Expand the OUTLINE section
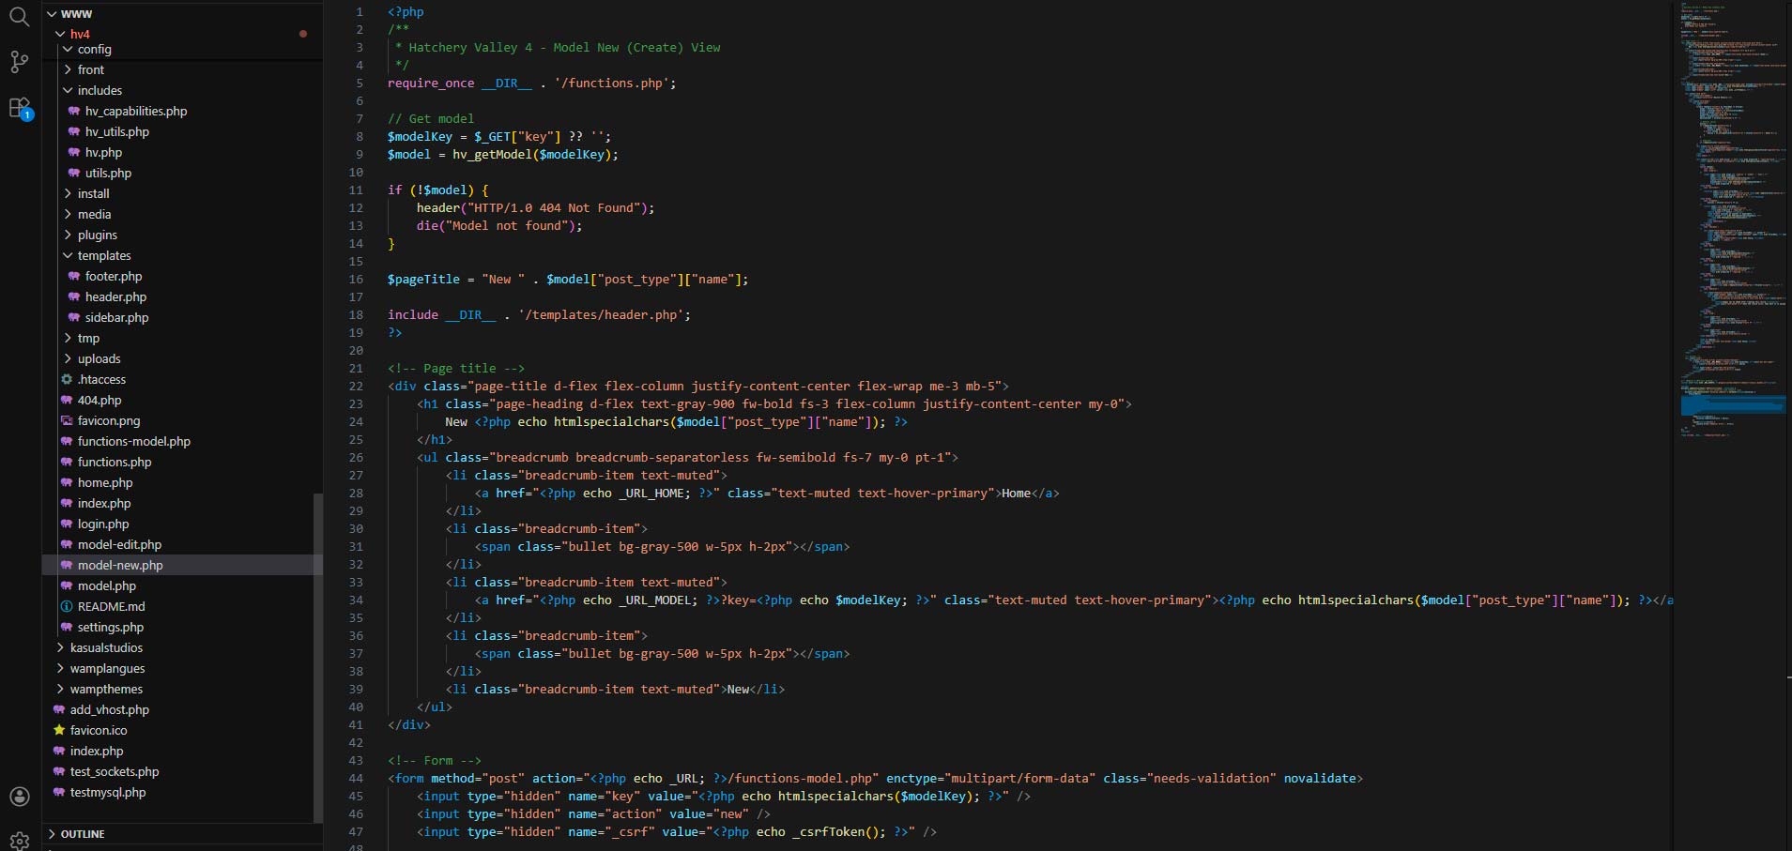The image size is (1792, 851). tap(53, 833)
